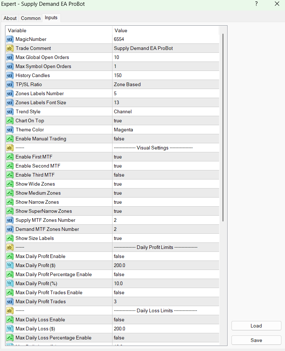Click the double-type icon beside Max Daily Profit ($)
This screenshot has width=285, height=351.
pos(10,265)
